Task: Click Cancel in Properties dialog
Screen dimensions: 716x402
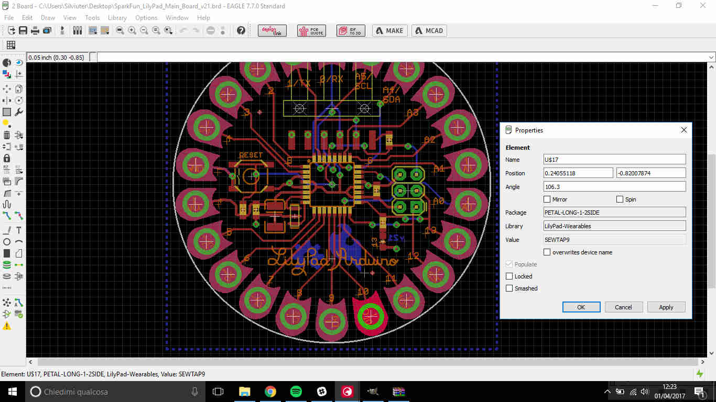Action: click(x=624, y=307)
